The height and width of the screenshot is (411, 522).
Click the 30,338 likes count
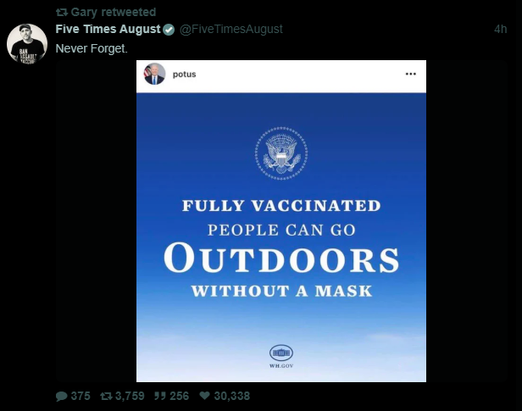tap(231, 396)
